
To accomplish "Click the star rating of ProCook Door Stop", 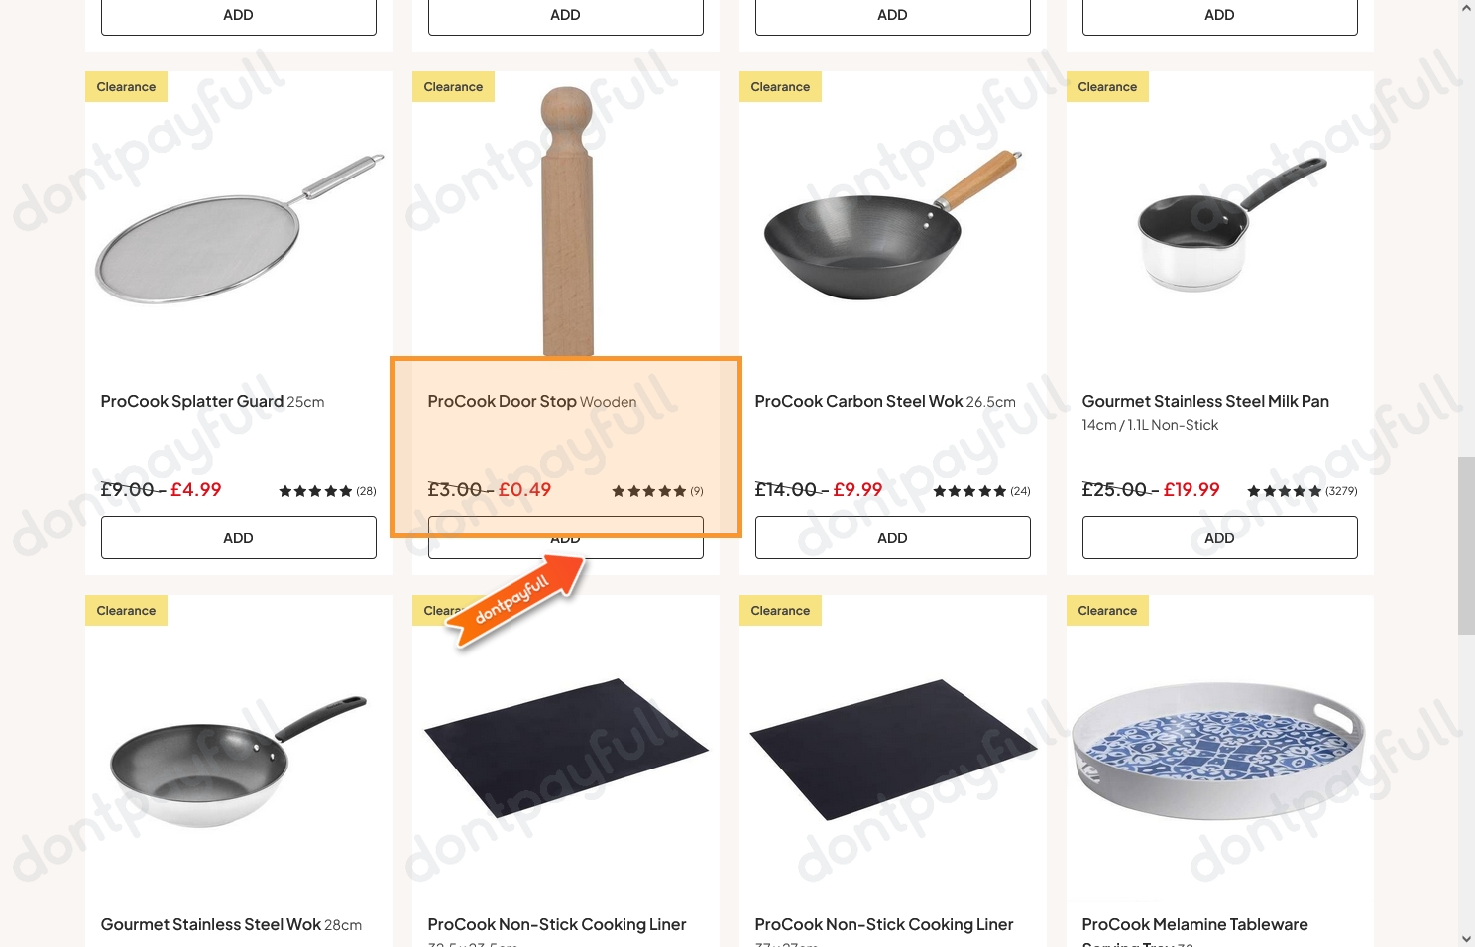I will (x=648, y=491).
